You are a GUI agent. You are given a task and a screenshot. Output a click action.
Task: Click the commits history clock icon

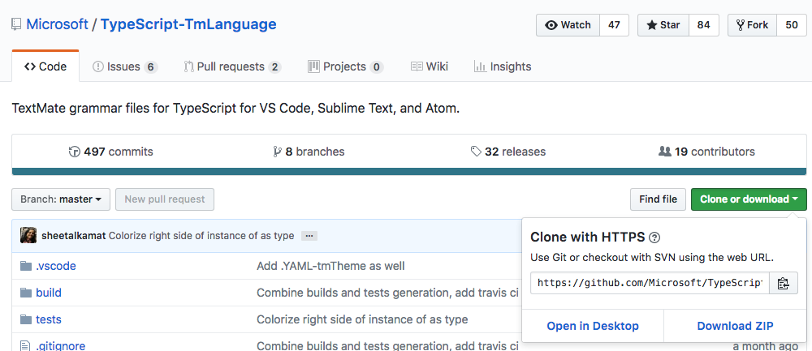pos(75,152)
